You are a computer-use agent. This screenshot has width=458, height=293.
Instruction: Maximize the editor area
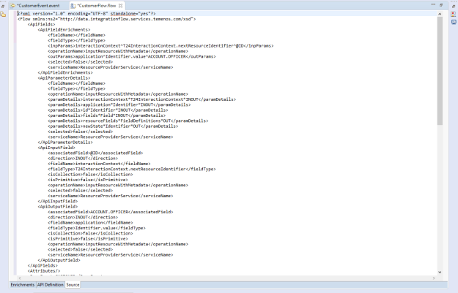click(440, 5)
